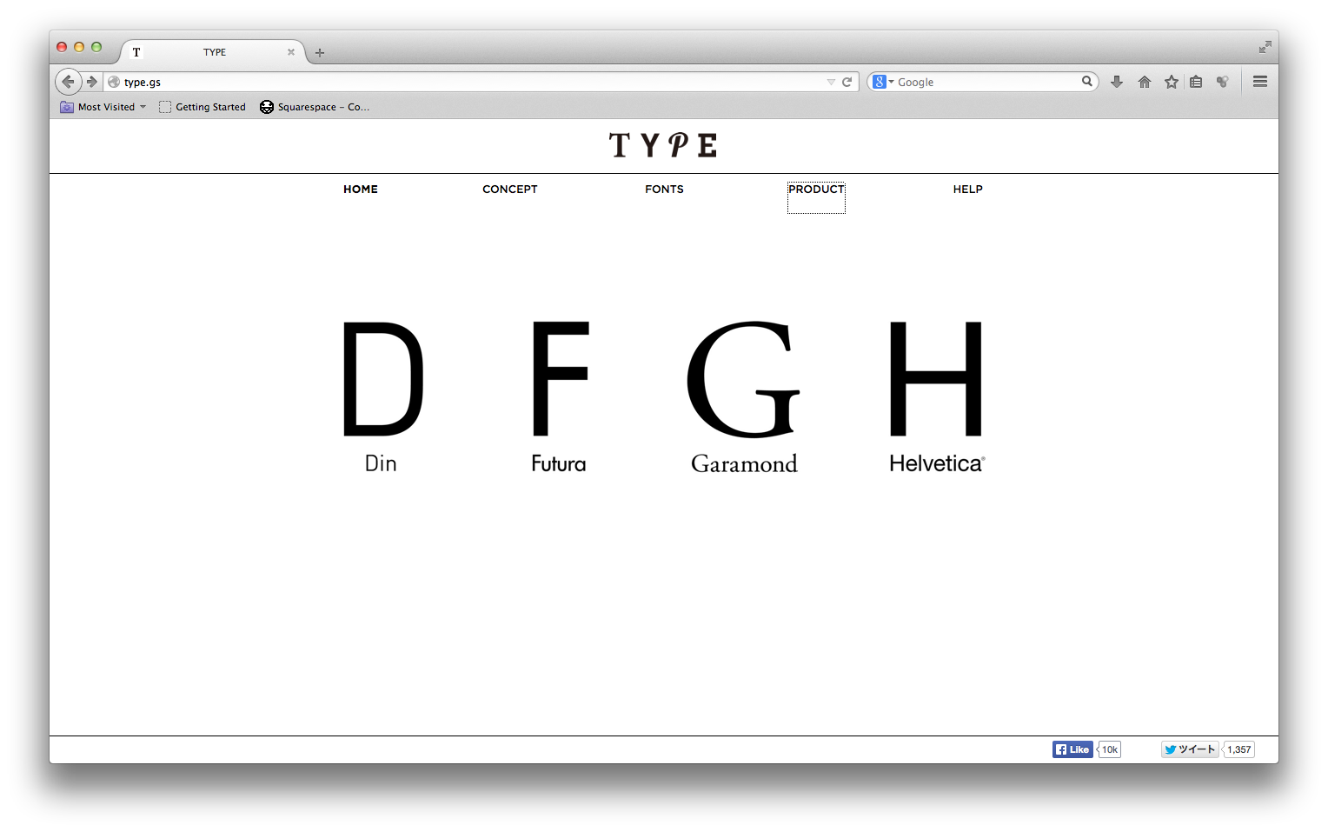The image size is (1328, 832).
Task: Open the Getting Started bookmark
Action: tap(203, 107)
